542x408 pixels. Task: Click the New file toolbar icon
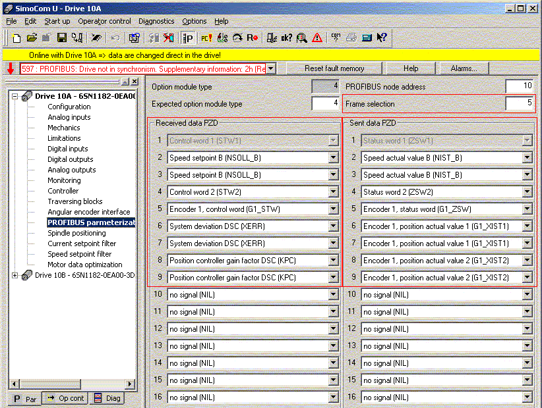[x=16, y=38]
